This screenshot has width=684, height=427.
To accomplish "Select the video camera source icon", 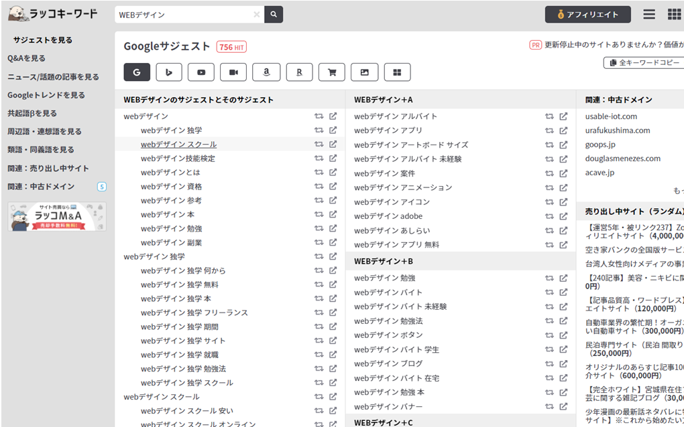I will click(x=233, y=72).
